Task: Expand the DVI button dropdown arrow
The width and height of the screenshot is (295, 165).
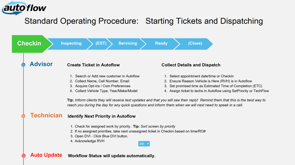Action: tap(148, 144)
